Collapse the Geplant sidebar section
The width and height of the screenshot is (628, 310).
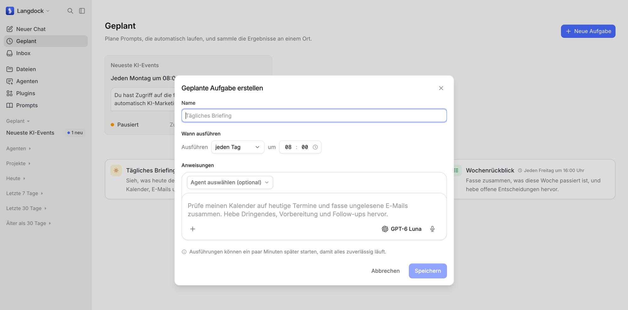pos(18,121)
